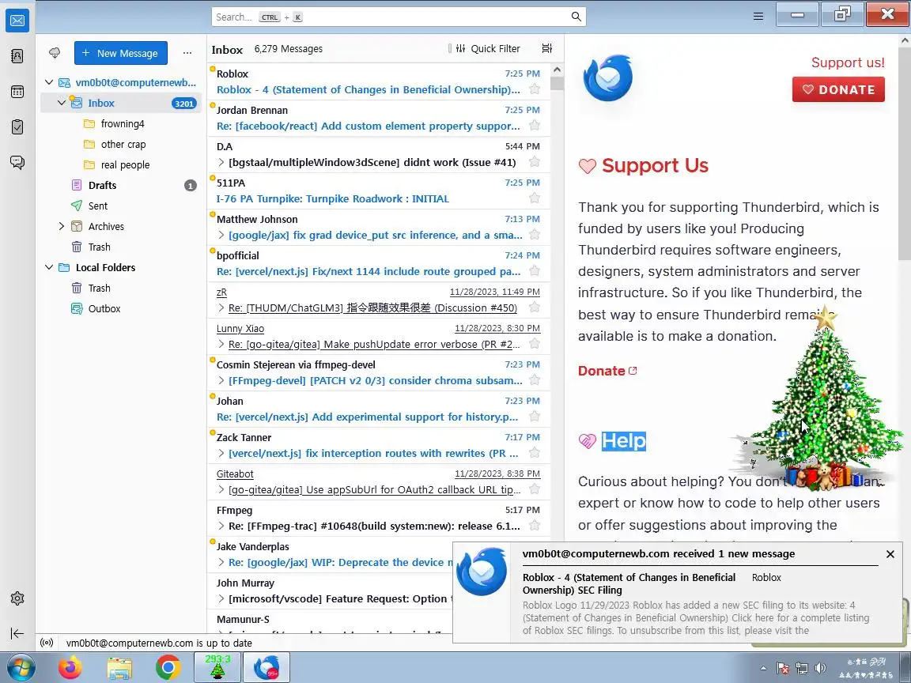Star the Jordan Brennan message
The height and width of the screenshot is (683, 911).
coord(535,126)
